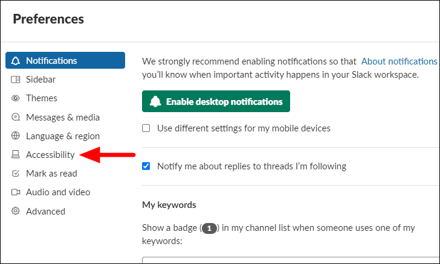The height and width of the screenshot is (264, 440).
Task: Open the About notifications link
Action: [x=399, y=61]
